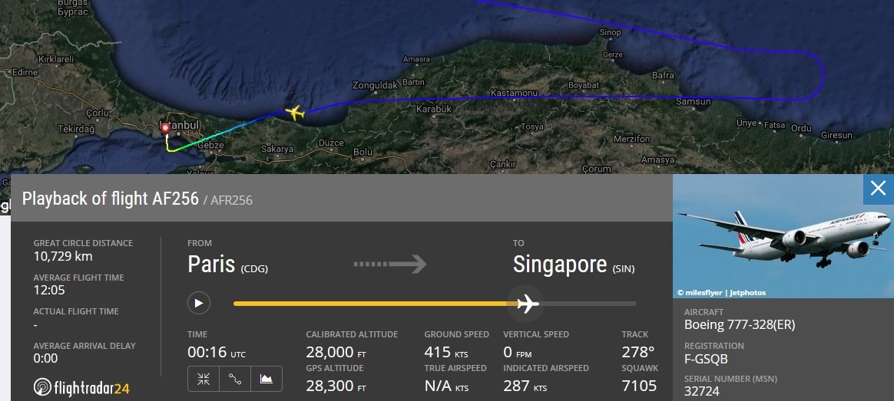Click the milesflyer | Jetphotos credit
The height and width of the screenshot is (401, 894).
[x=721, y=292]
